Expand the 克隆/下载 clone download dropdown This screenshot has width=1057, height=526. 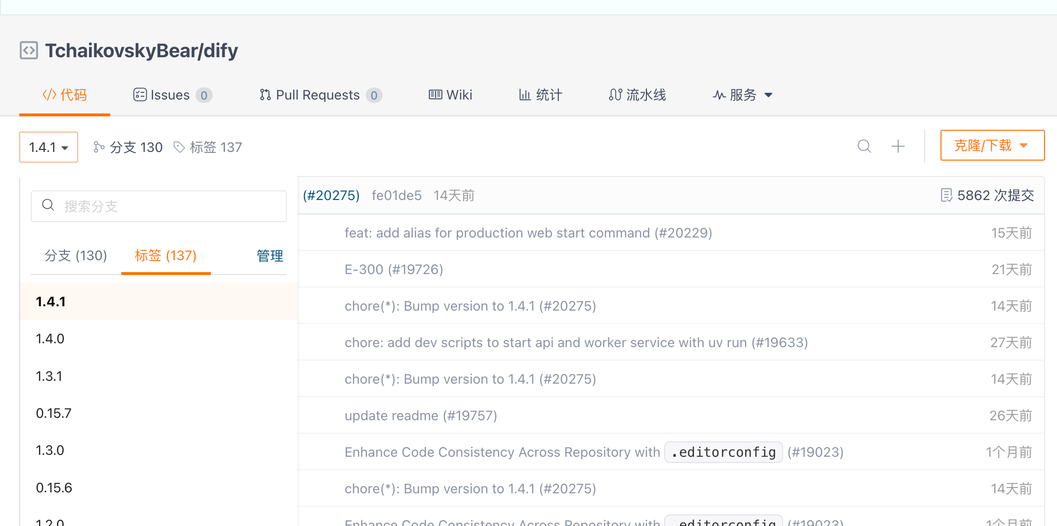click(993, 145)
